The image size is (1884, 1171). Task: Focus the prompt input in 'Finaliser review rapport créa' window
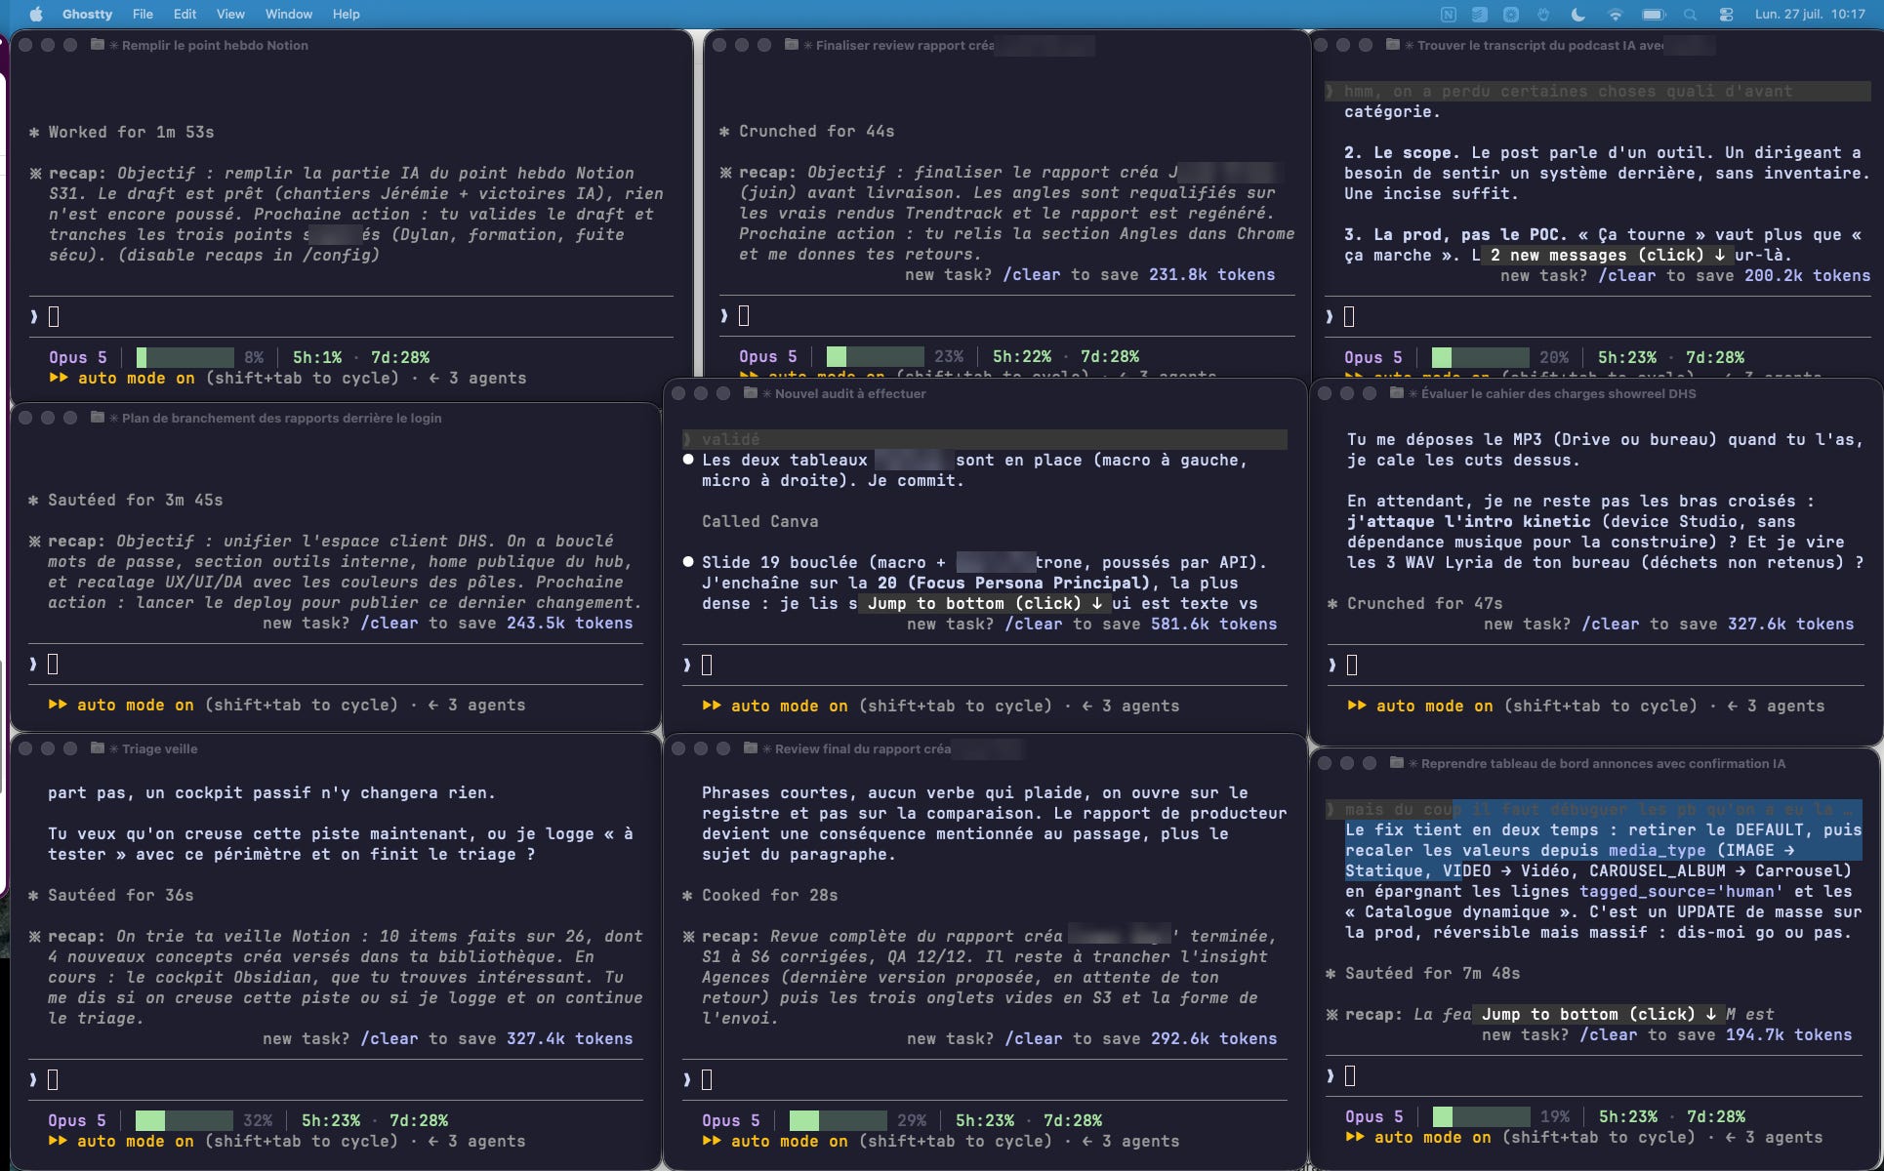tap(1007, 315)
